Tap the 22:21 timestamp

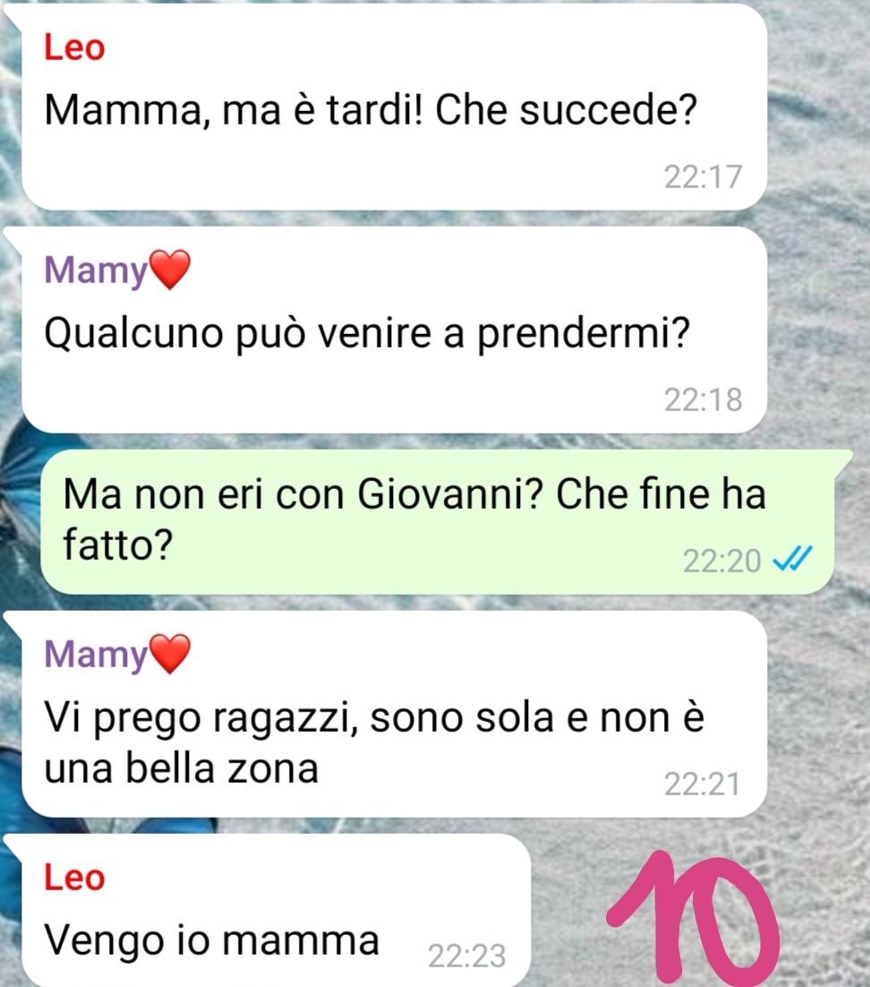(x=702, y=785)
